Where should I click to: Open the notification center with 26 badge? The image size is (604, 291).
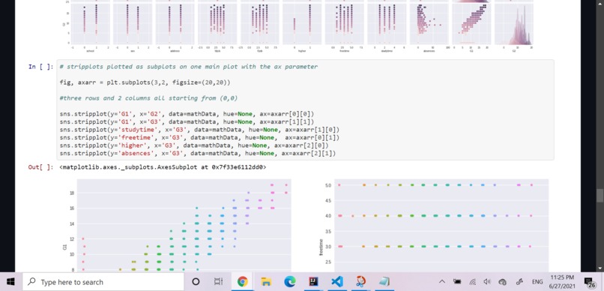pos(589,283)
